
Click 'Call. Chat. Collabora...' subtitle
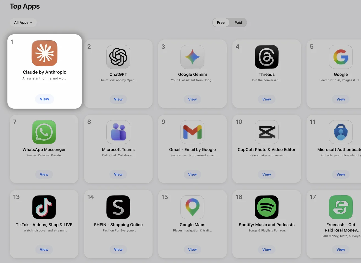tap(118, 155)
